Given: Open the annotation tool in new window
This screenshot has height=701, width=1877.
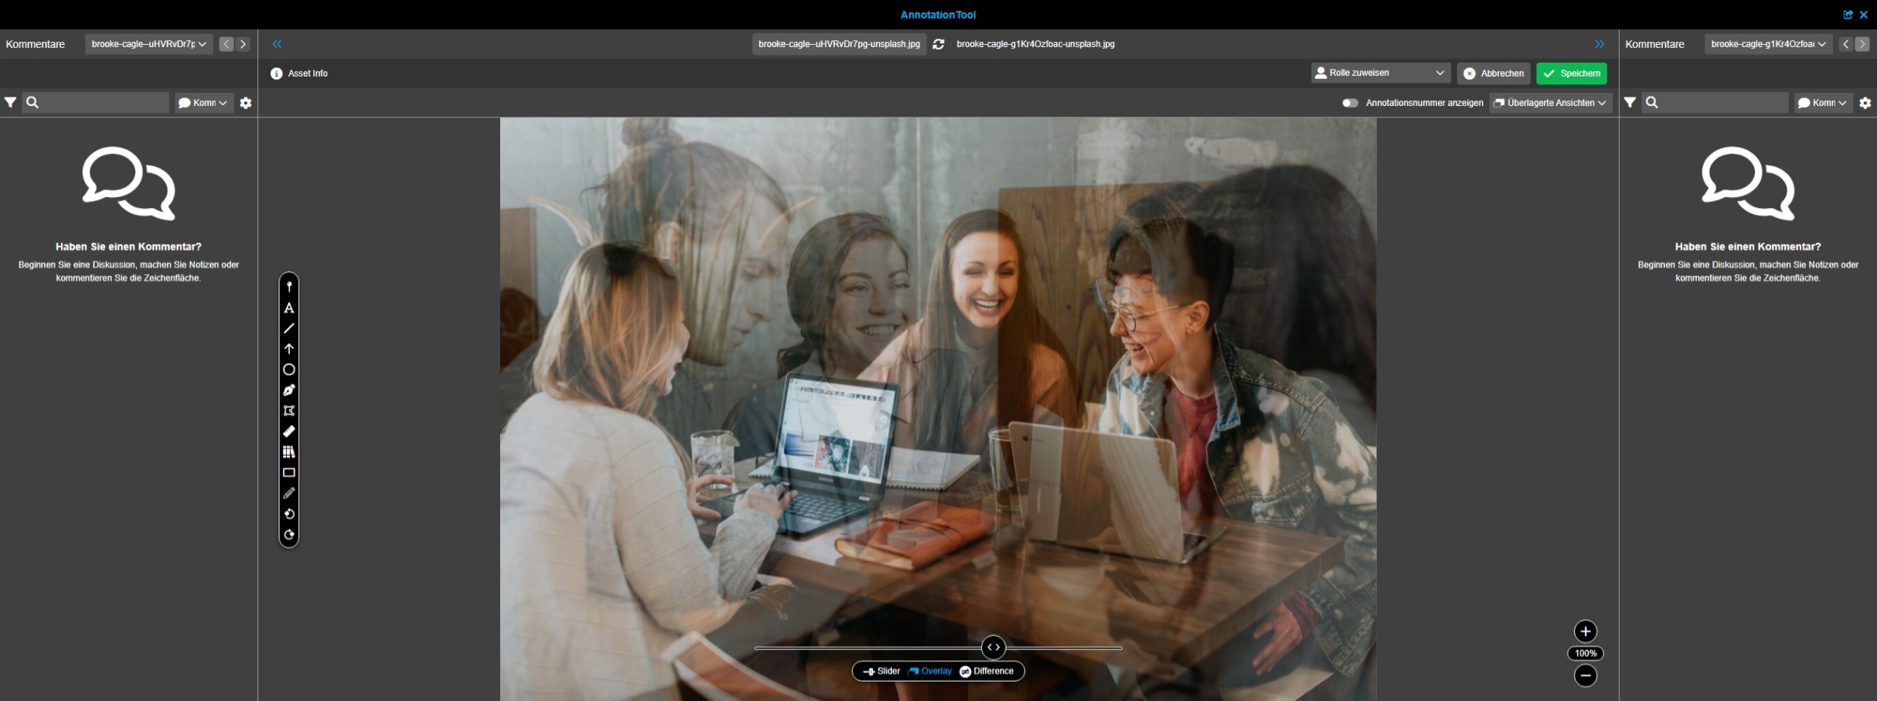Looking at the screenshot, I should [1848, 15].
